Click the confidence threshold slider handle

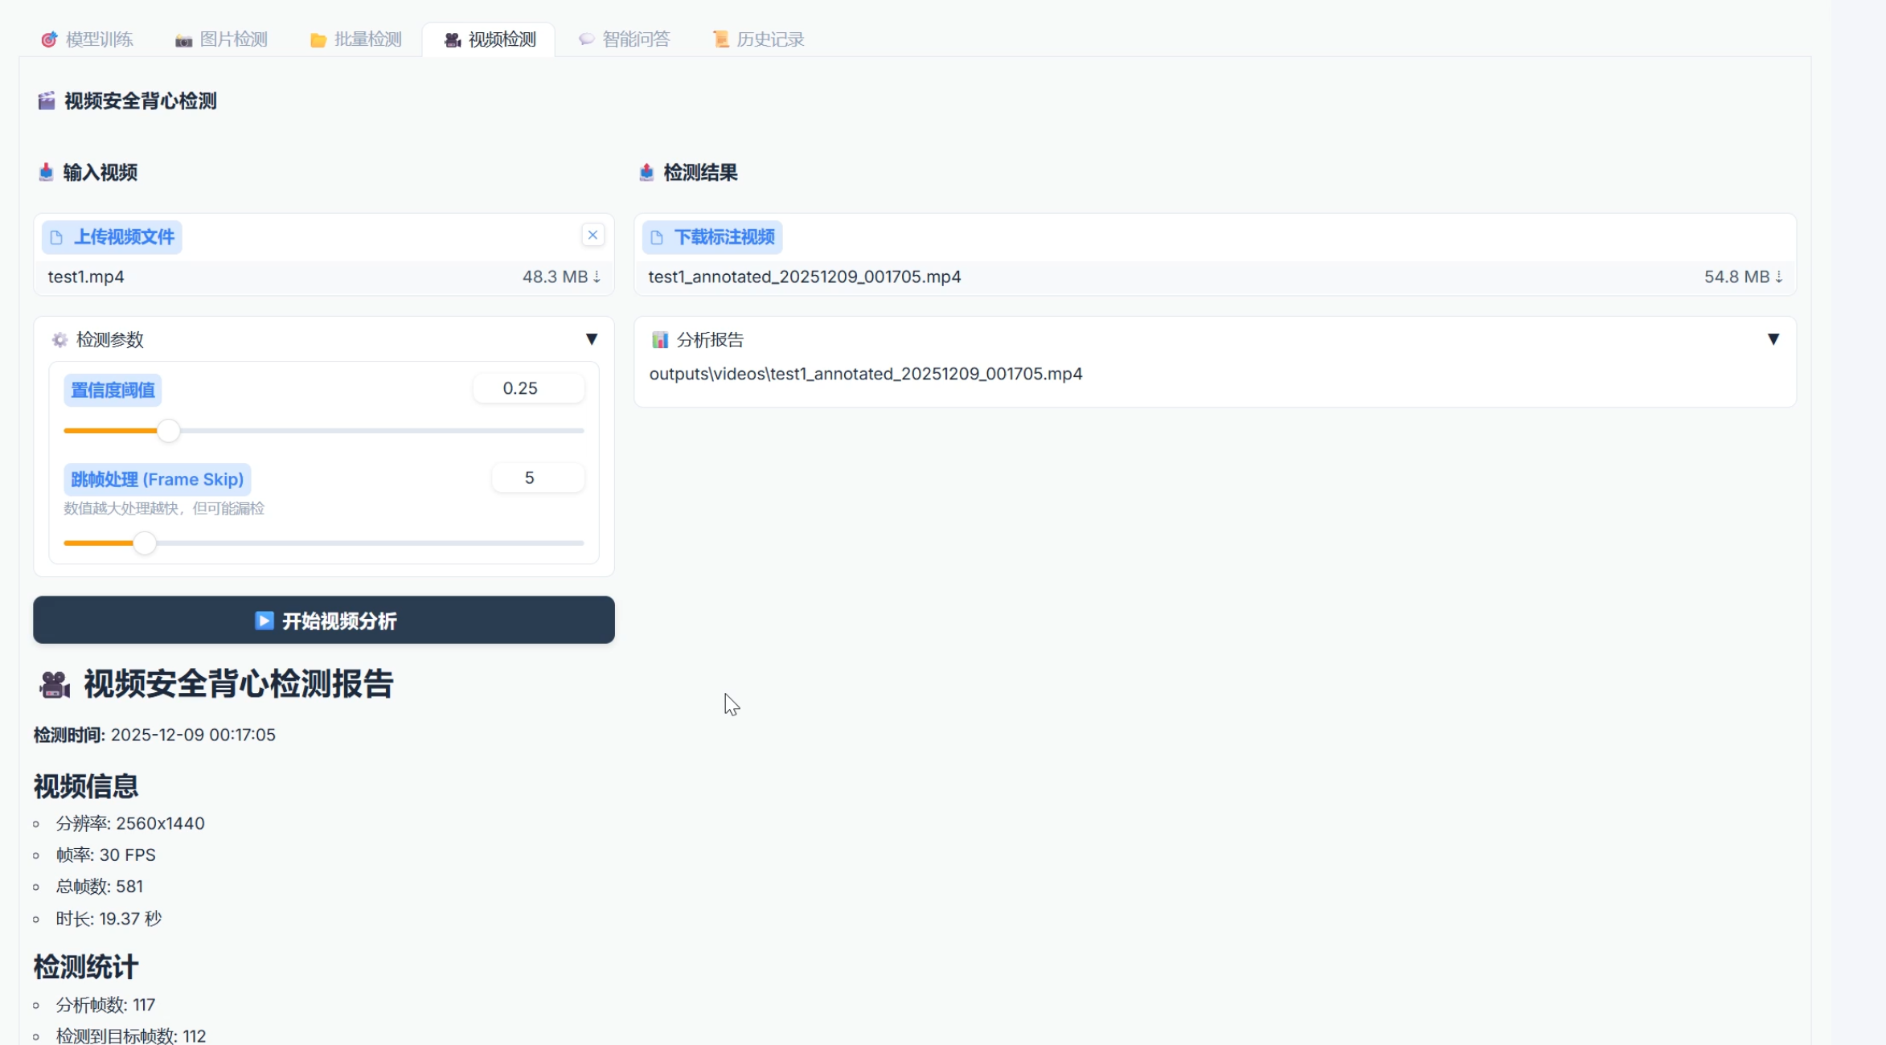(x=168, y=431)
